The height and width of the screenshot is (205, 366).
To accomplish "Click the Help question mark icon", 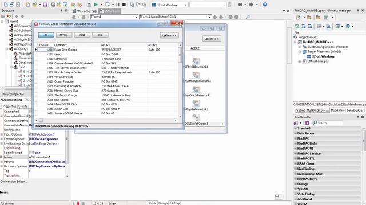I will tap(265, 5).
